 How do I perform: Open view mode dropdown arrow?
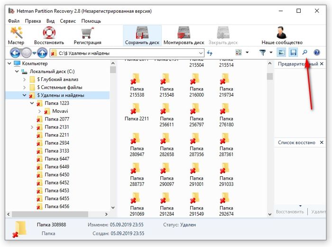[247, 52]
